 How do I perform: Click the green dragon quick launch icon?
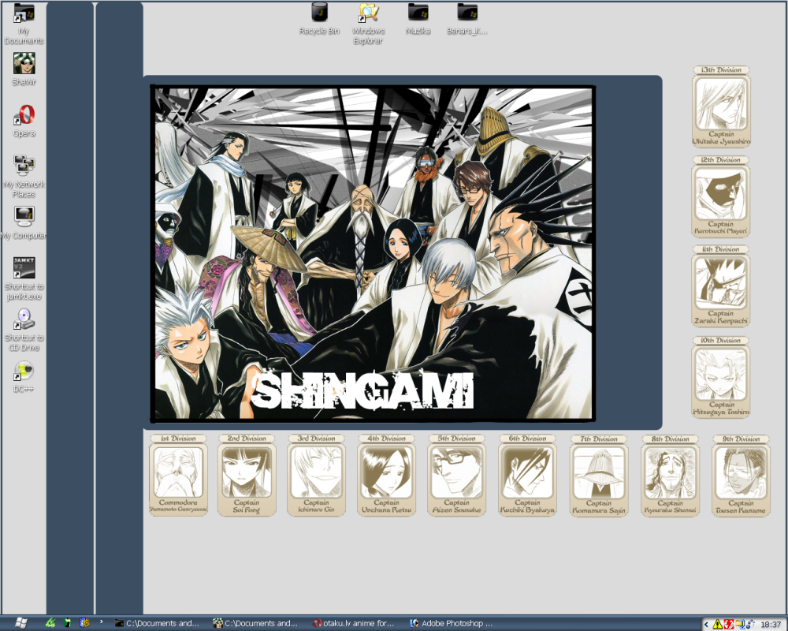50,623
